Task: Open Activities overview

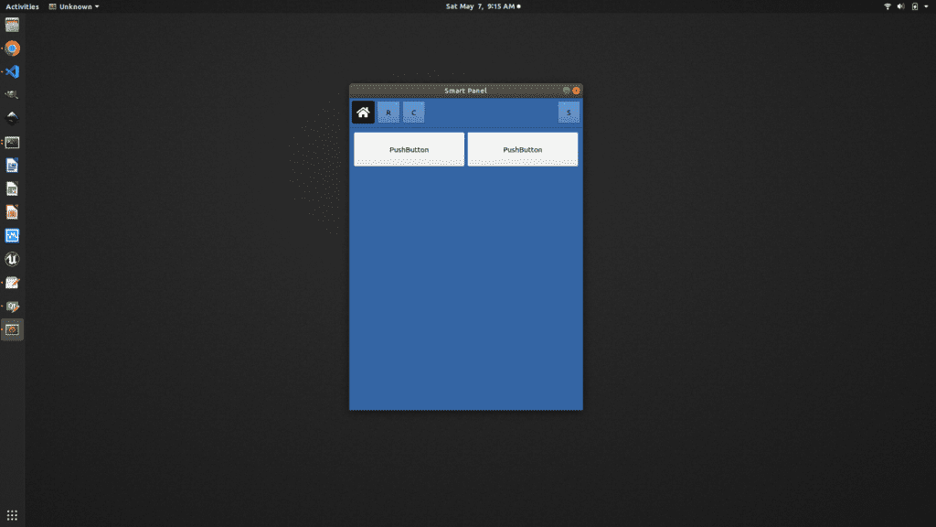Action: (23, 6)
